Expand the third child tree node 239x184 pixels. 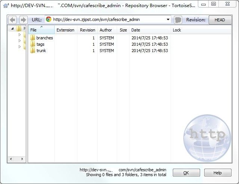(x=19, y=46)
